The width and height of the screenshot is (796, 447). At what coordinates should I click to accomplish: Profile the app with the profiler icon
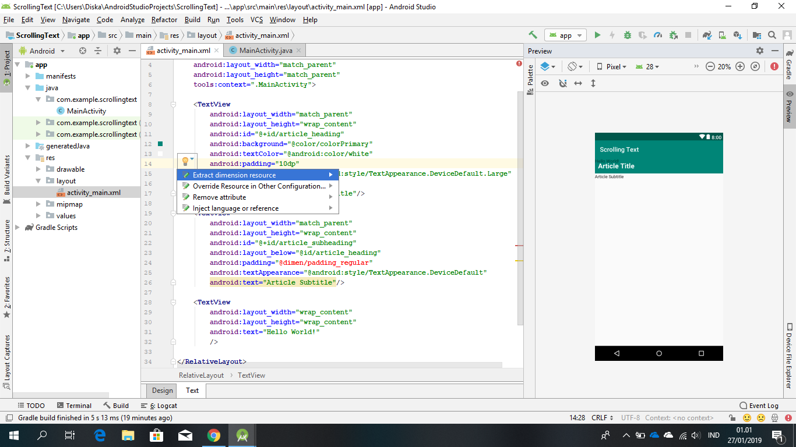click(x=657, y=35)
